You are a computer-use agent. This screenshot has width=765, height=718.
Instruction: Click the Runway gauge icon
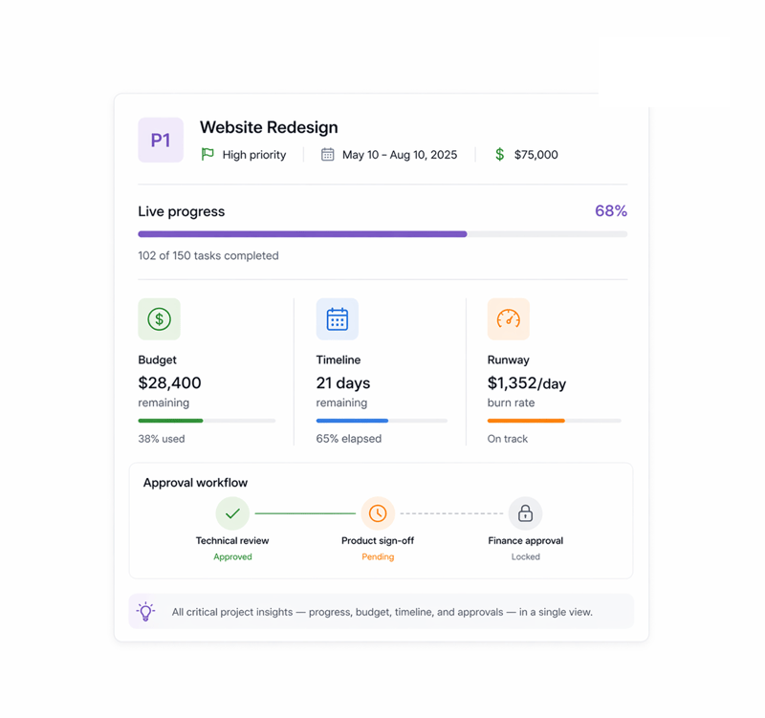click(x=508, y=319)
